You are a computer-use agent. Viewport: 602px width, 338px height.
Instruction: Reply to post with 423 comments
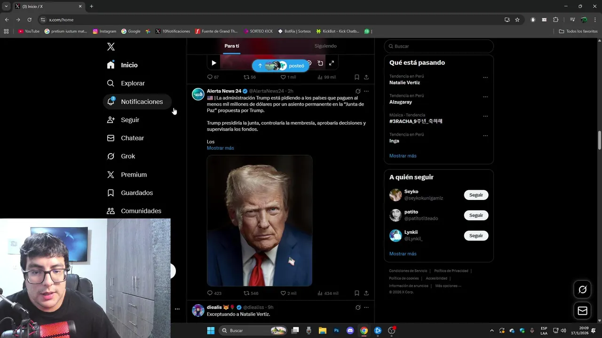tap(214, 293)
